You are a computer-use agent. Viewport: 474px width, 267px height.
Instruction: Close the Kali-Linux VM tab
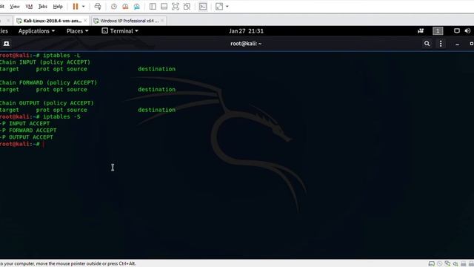click(85, 21)
